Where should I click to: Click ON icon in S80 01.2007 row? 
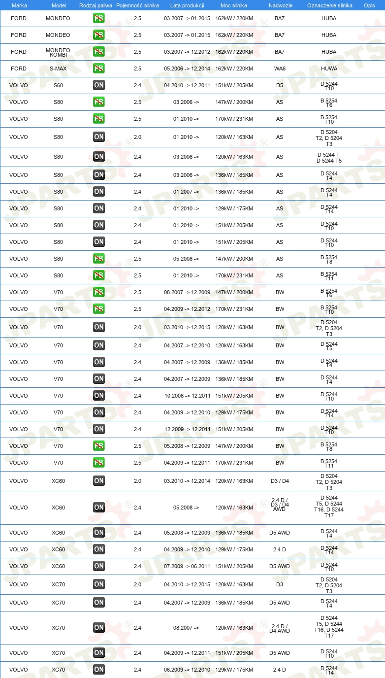99,192
